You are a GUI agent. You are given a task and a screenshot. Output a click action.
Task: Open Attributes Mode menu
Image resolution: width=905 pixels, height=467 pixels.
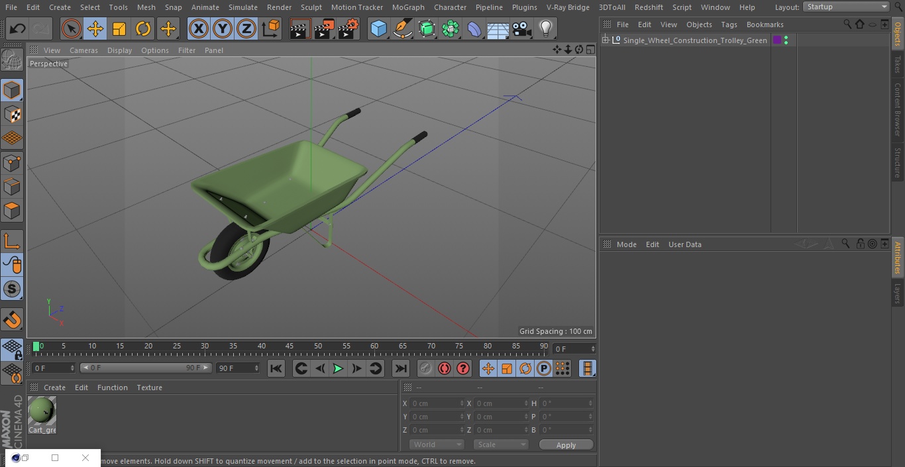click(x=626, y=244)
